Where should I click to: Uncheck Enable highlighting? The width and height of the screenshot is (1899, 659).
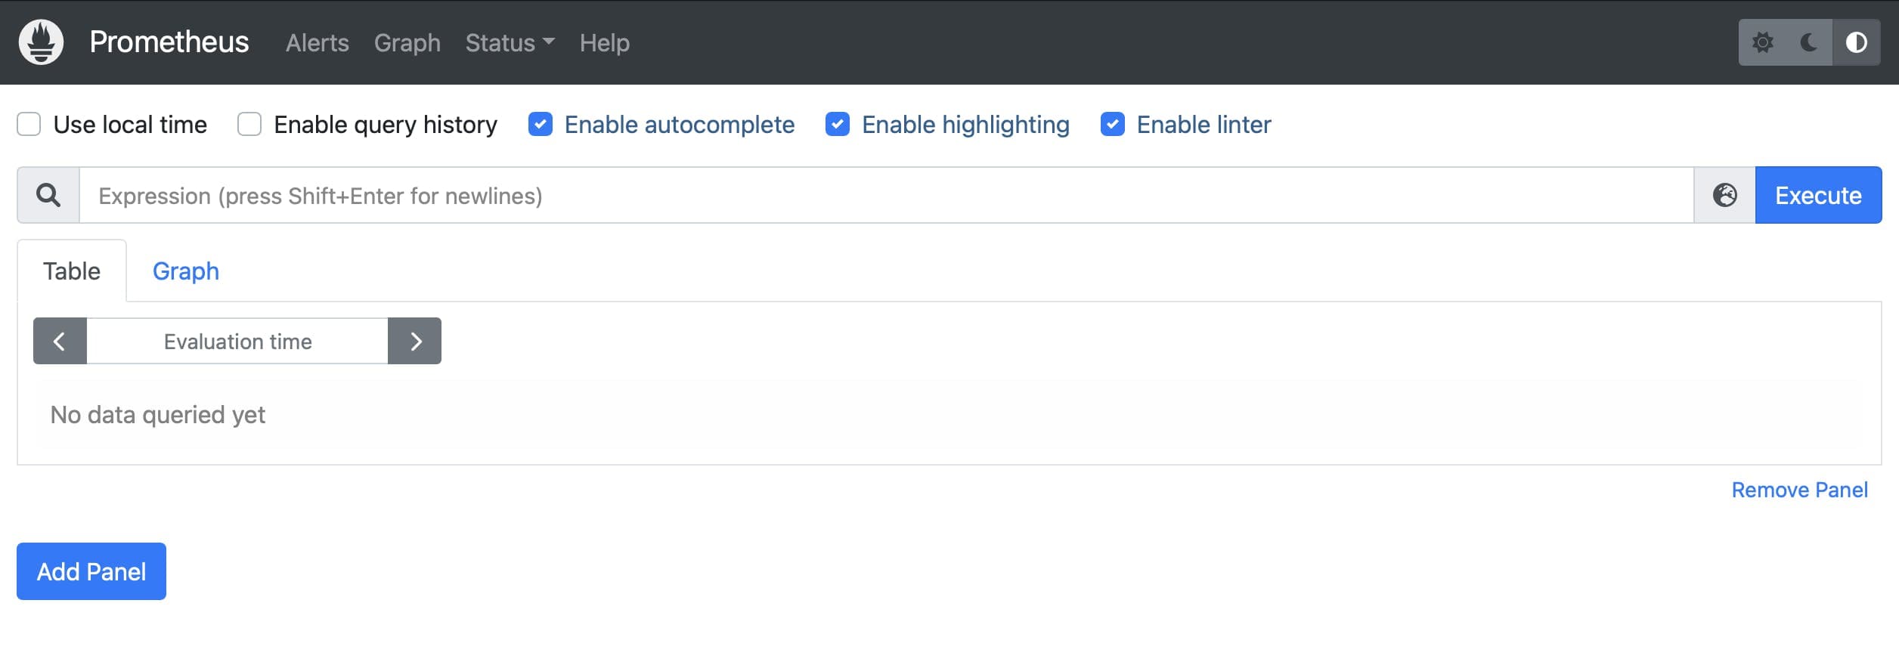tap(838, 124)
